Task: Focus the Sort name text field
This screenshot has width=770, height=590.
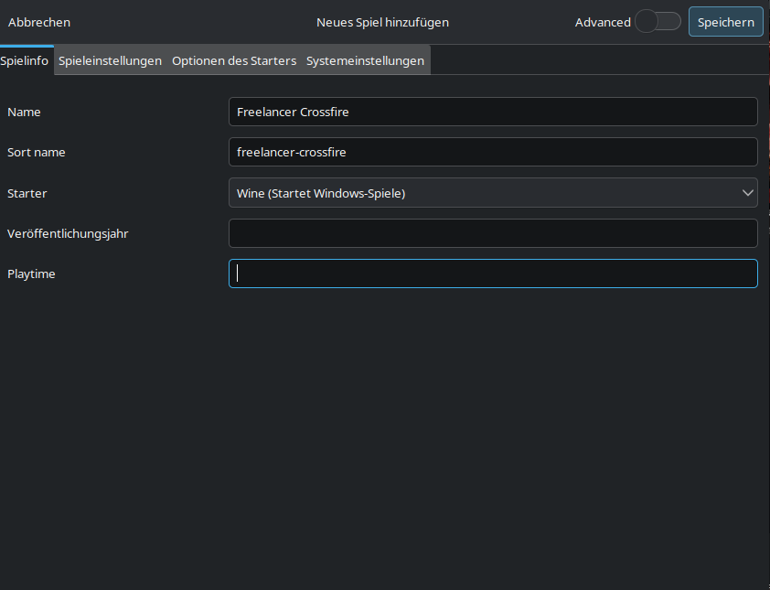Action: pos(493,152)
